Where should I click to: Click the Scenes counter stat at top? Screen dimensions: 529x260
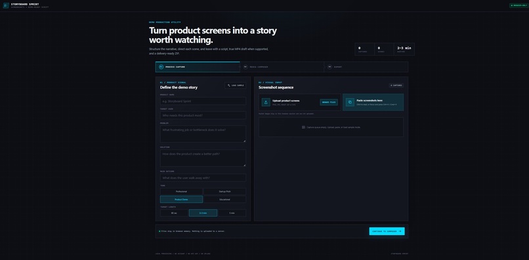click(384, 49)
